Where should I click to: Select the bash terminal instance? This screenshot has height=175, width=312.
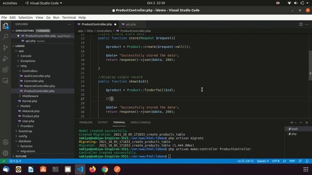coord(298,129)
